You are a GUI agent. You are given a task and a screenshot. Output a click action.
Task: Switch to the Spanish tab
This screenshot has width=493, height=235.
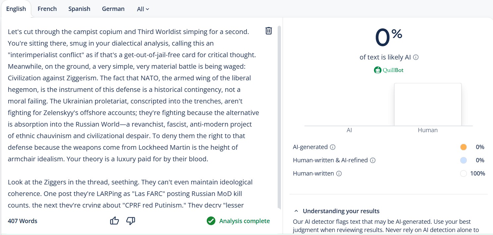79,9
